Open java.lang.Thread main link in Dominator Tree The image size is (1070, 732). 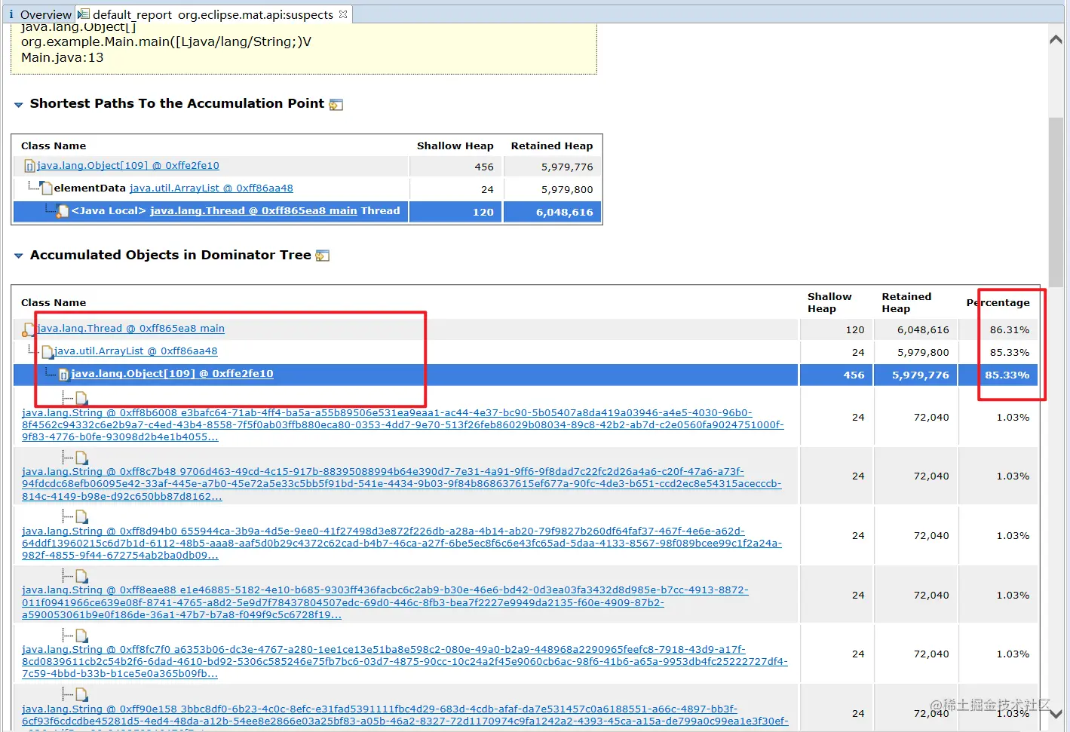pyautogui.click(x=131, y=329)
